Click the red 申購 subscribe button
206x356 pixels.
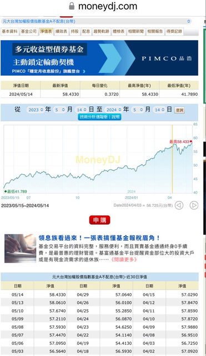click(100, 220)
